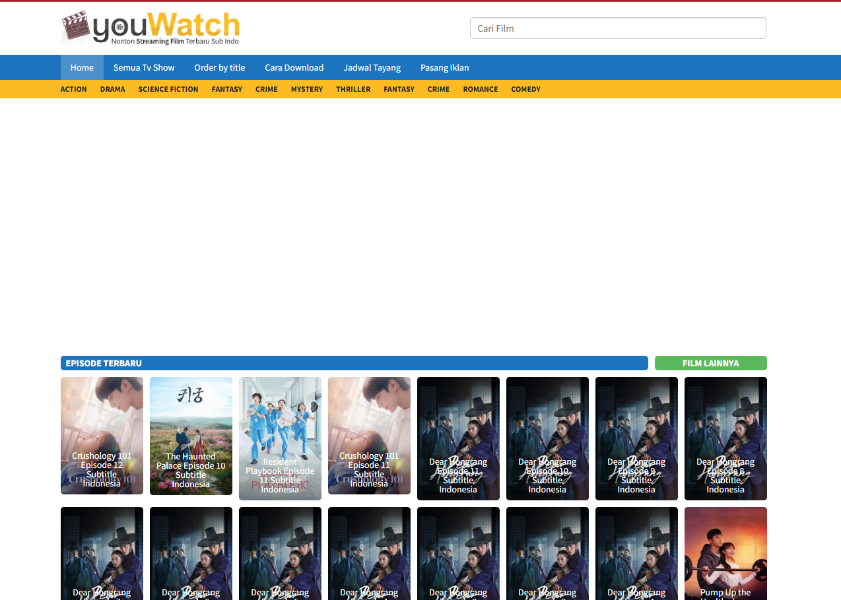The height and width of the screenshot is (600, 841).
Task: Open Dear Hongrang Episode 8
Action: point(725,438)
